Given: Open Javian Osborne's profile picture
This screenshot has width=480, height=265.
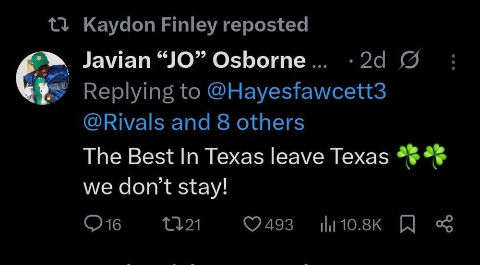Looking at the screenshot, I should [43, 78].
